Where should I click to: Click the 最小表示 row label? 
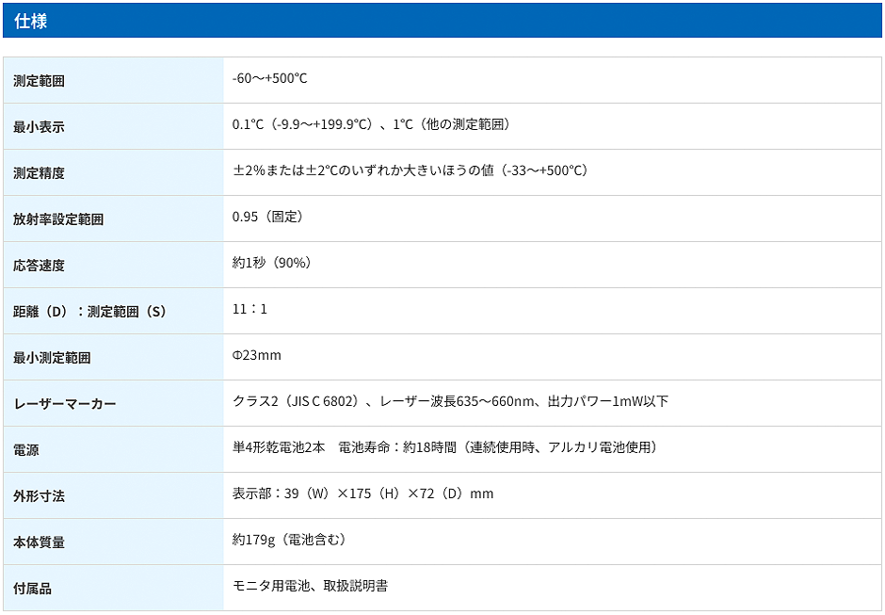point(39,127)
